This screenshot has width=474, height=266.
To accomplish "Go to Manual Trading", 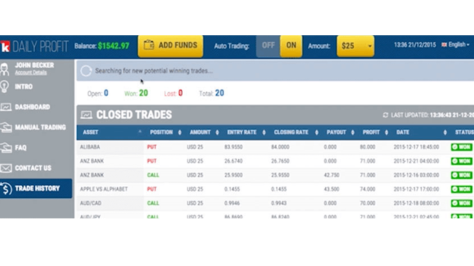I will (40, 127).
